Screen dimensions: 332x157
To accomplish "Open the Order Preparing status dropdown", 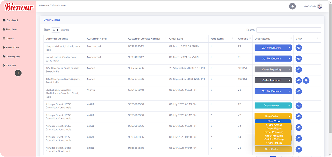I will coord(273,69).
